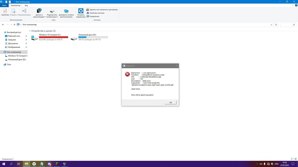
Task: Click Управление in the ribbon
Action: 93,16
